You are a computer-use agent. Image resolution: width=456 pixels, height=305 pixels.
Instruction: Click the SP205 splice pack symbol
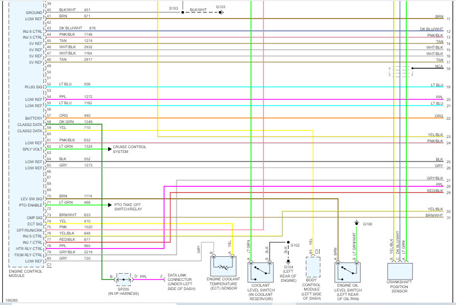124,279
